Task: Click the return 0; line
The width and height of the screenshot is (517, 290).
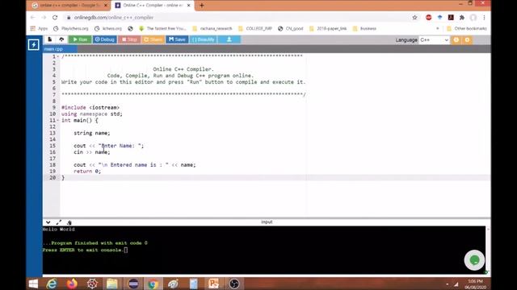Action: pos(87,172)
